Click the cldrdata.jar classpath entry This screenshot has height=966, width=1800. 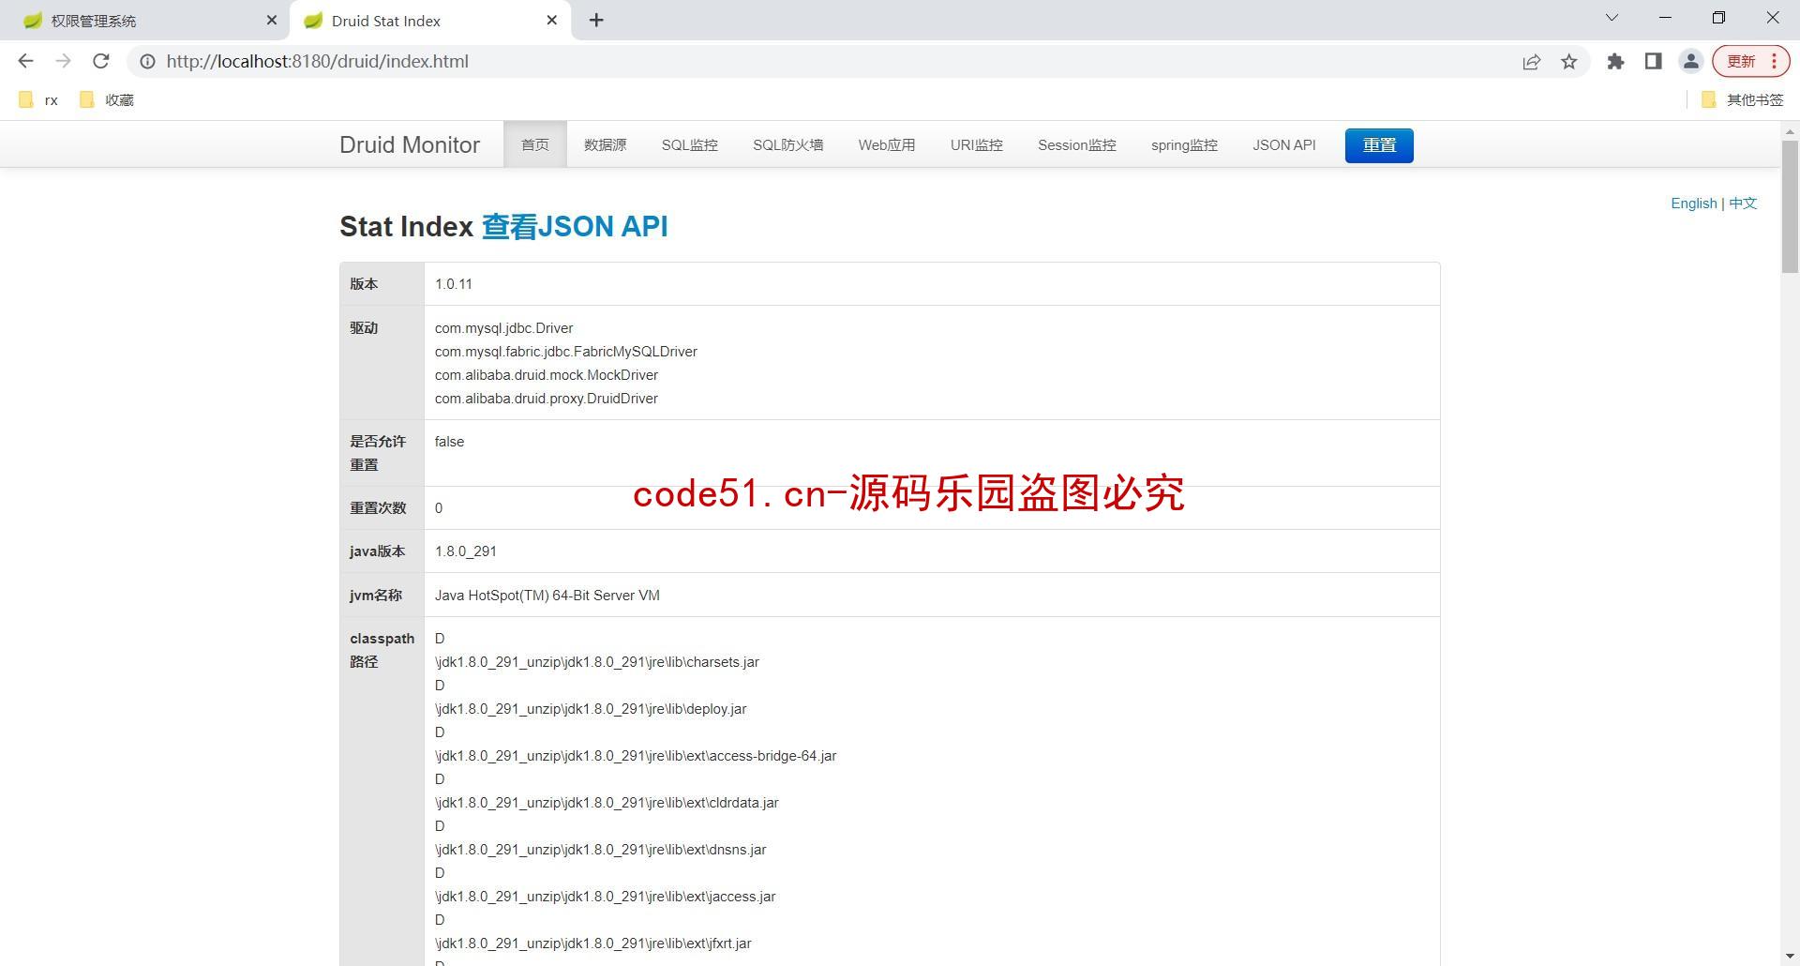point(607,803)
